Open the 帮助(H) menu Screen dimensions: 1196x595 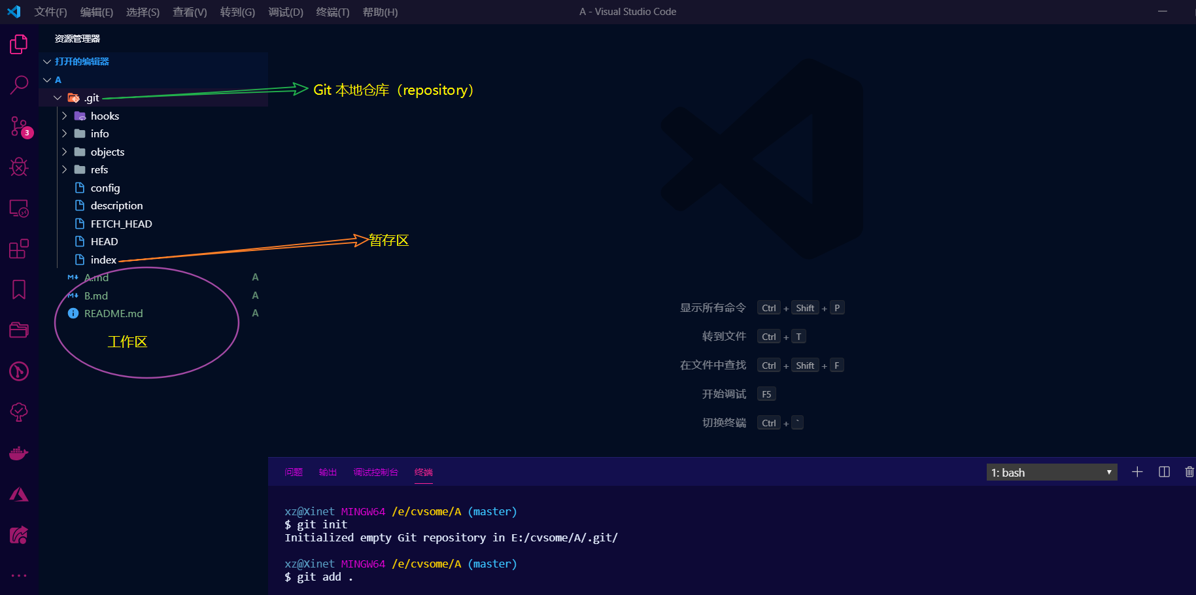[x=380, y=12]
